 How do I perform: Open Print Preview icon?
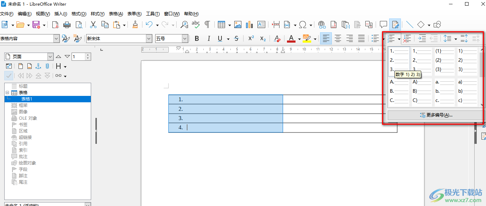pyautogui.click(x=78, y=25)
